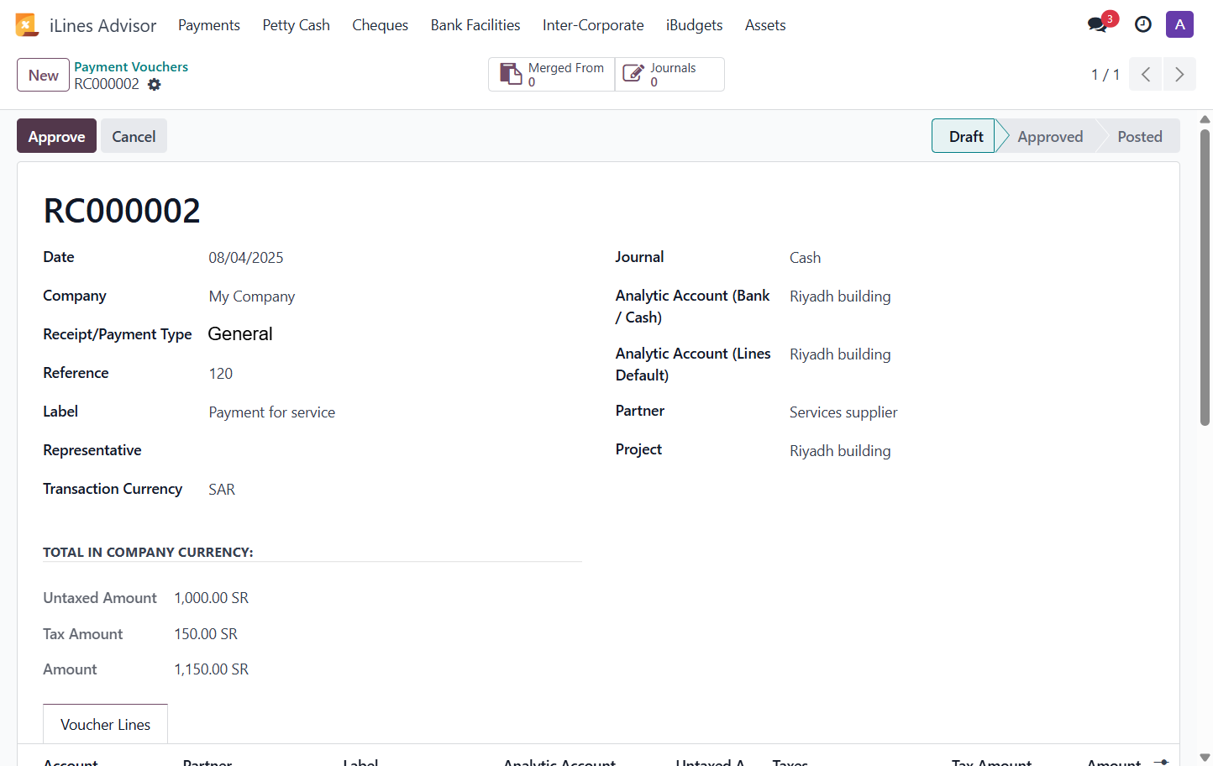This screenshot has width=1213, height=766.
Task: Click the Approve button
Action: [x=56, y=136]
